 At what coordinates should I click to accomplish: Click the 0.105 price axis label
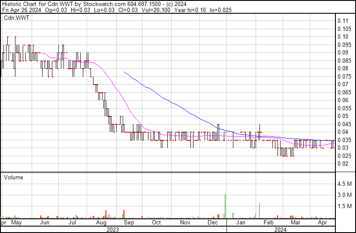(344, 29)
